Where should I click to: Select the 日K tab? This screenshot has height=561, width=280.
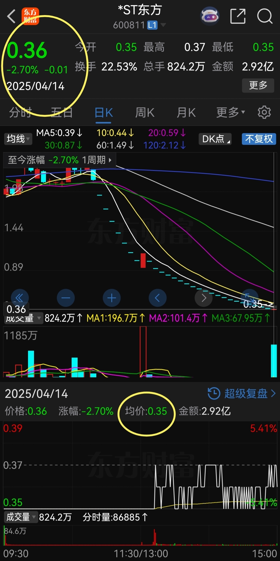pyautogui.click(x=104, y=113)
